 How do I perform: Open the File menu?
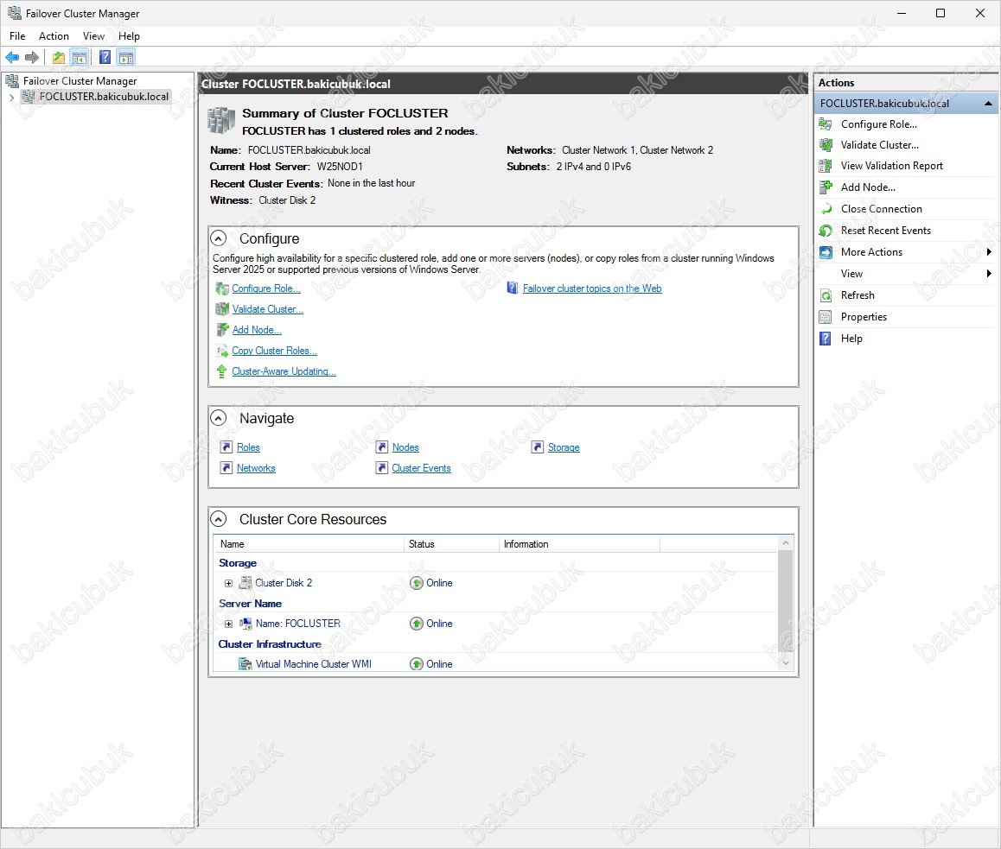coord(17,36)
